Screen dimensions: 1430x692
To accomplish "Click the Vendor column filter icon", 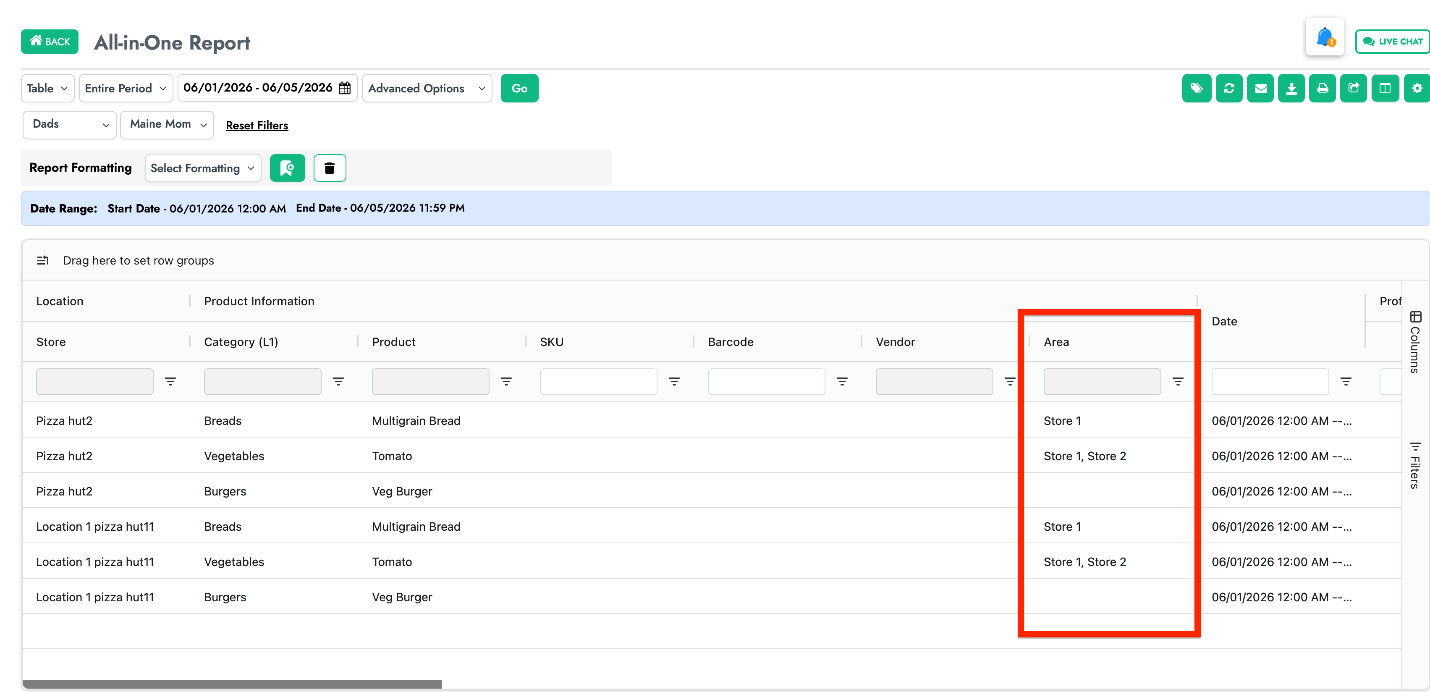I will coord(1010,382).
